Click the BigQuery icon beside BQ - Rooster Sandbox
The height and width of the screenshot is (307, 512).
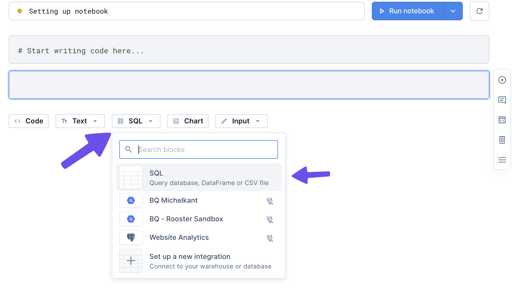tap(131, 219)
